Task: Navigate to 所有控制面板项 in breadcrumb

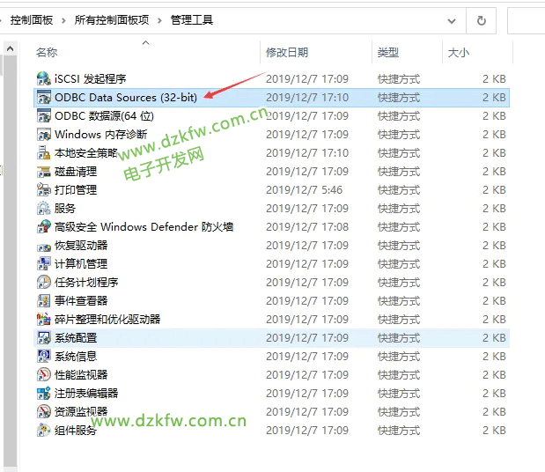Action: coord(111,20)
